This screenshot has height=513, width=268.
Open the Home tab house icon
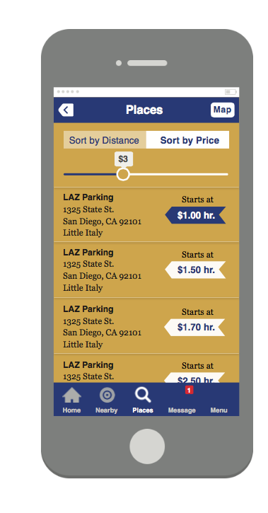pos(71,396)
